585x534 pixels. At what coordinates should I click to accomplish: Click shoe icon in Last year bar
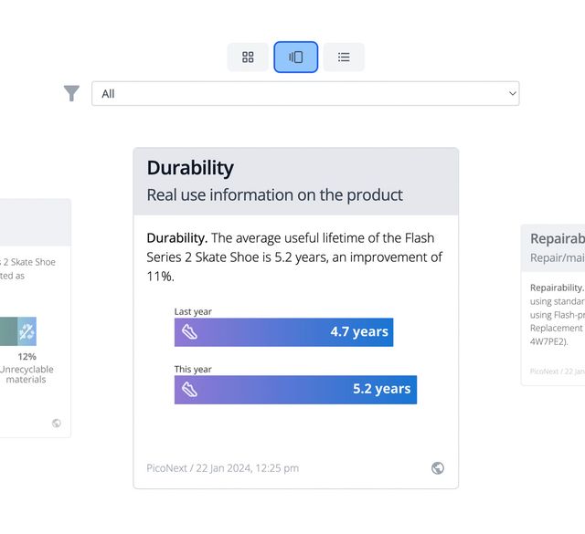189,332
